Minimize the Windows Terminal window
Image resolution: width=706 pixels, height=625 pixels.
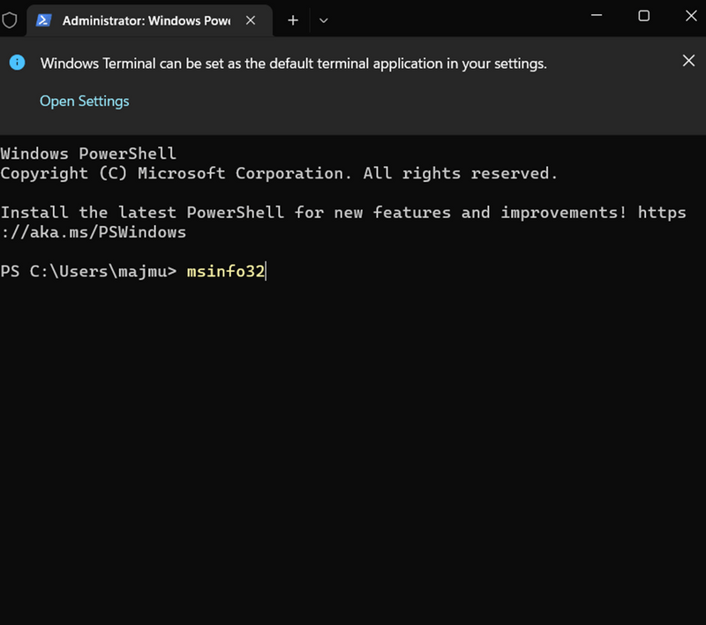click(x=597, y=16)
